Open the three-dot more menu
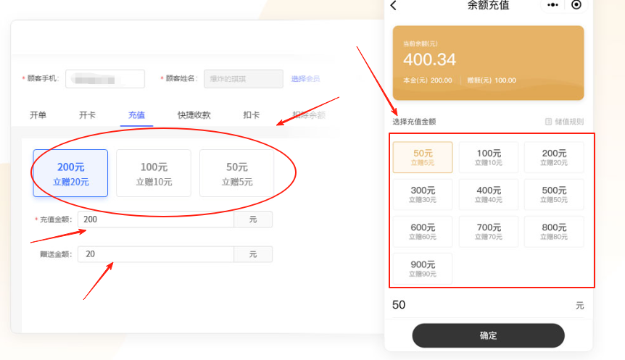The image size is (625, 360). [x=552, y=5]
